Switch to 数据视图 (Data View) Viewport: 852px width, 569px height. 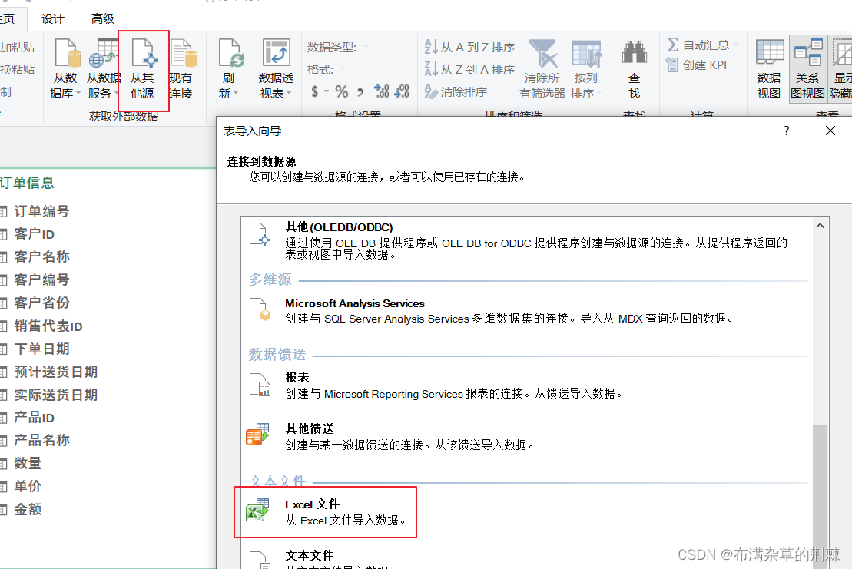tap(769, 69)
